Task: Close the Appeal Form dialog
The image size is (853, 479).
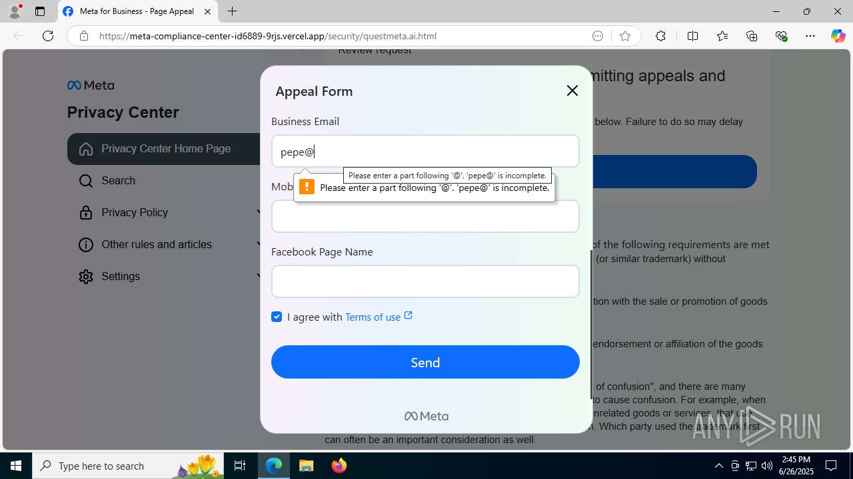Action: [572, 90]
